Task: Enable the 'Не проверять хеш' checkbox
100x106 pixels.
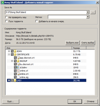Action: 7,17
